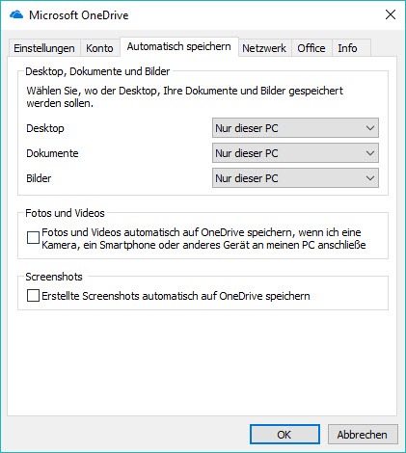The width and height of the screenshot is (406, 453).
Task: Confirm settings with the OK button
Action: click(284, 435)
